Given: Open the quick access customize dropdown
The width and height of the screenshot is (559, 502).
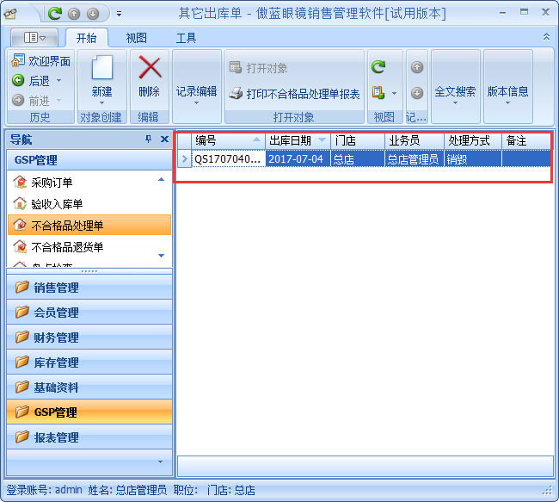Looking at the screenshot, I should coord(119,14).
